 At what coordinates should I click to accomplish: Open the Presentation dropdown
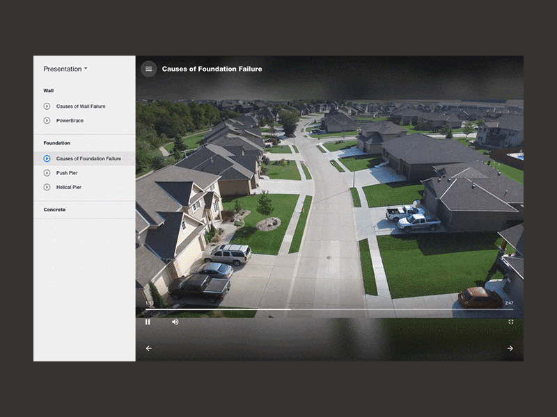click(x=65, y=69)
